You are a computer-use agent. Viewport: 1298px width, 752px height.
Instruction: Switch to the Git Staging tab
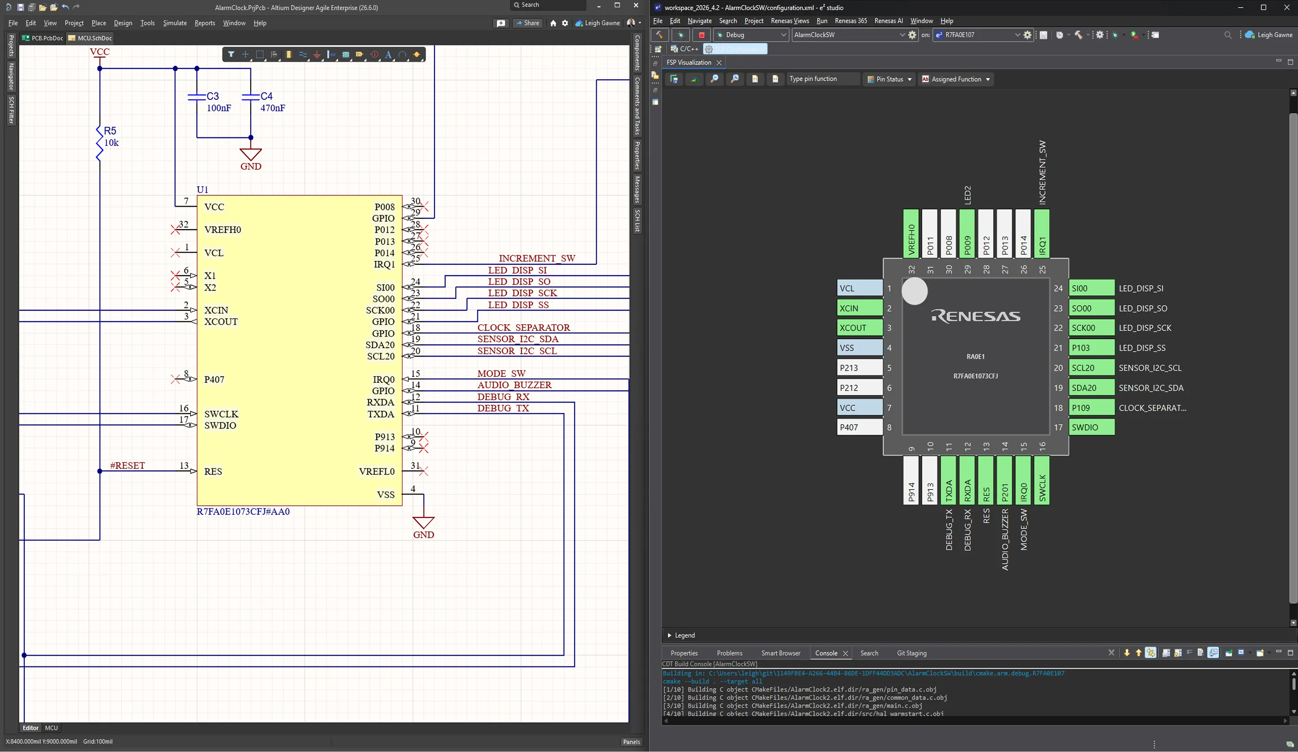pyautogui.click(x=911, y=653)
